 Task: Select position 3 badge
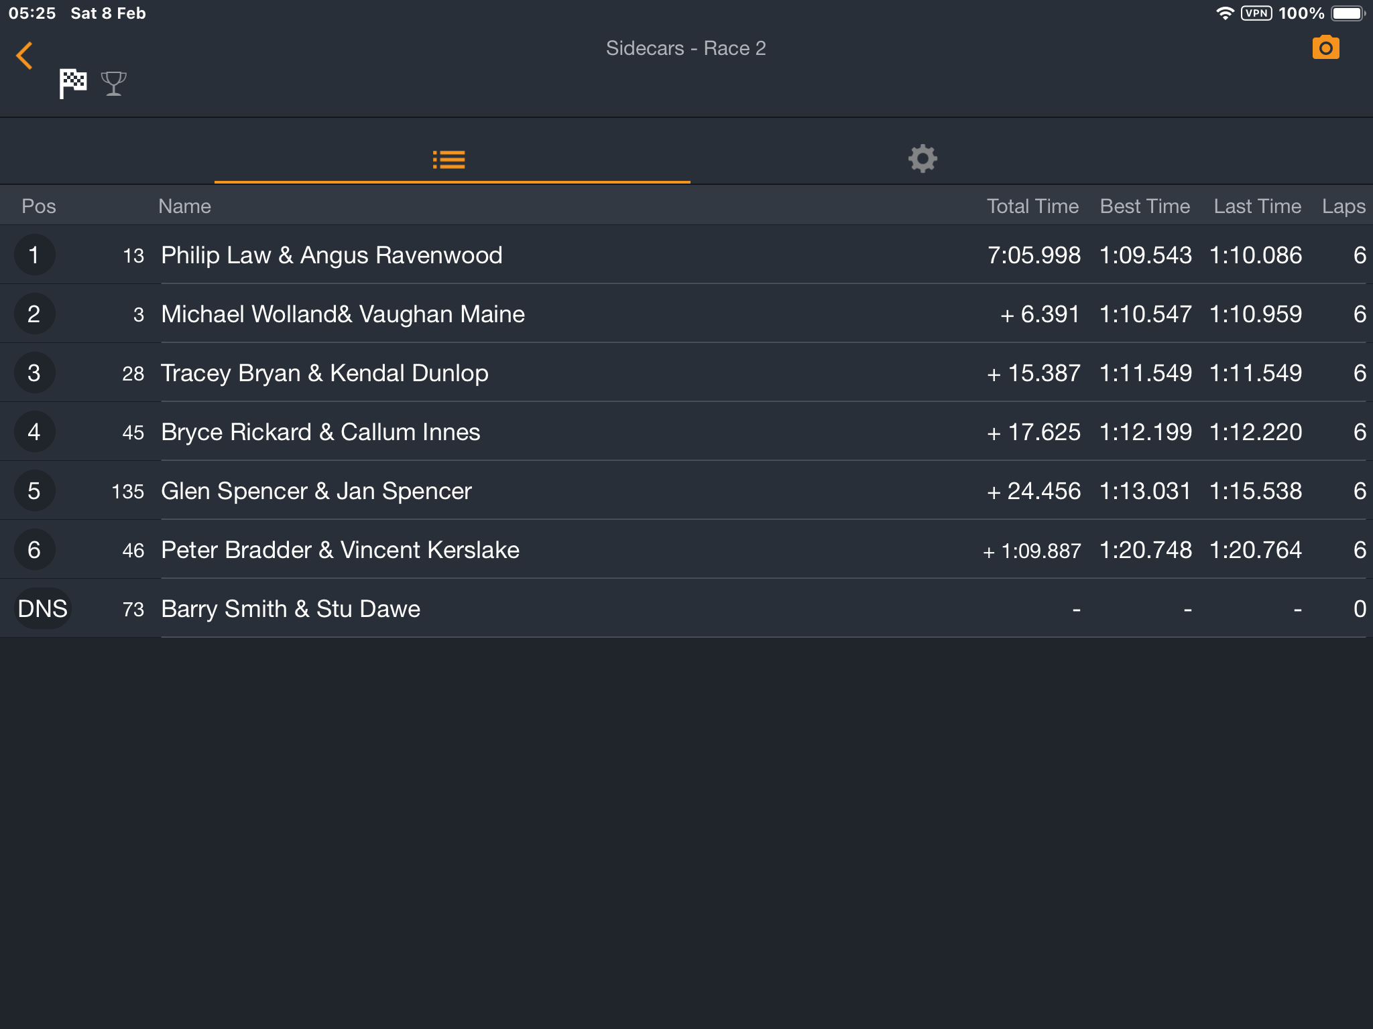(x=34, y=373)
